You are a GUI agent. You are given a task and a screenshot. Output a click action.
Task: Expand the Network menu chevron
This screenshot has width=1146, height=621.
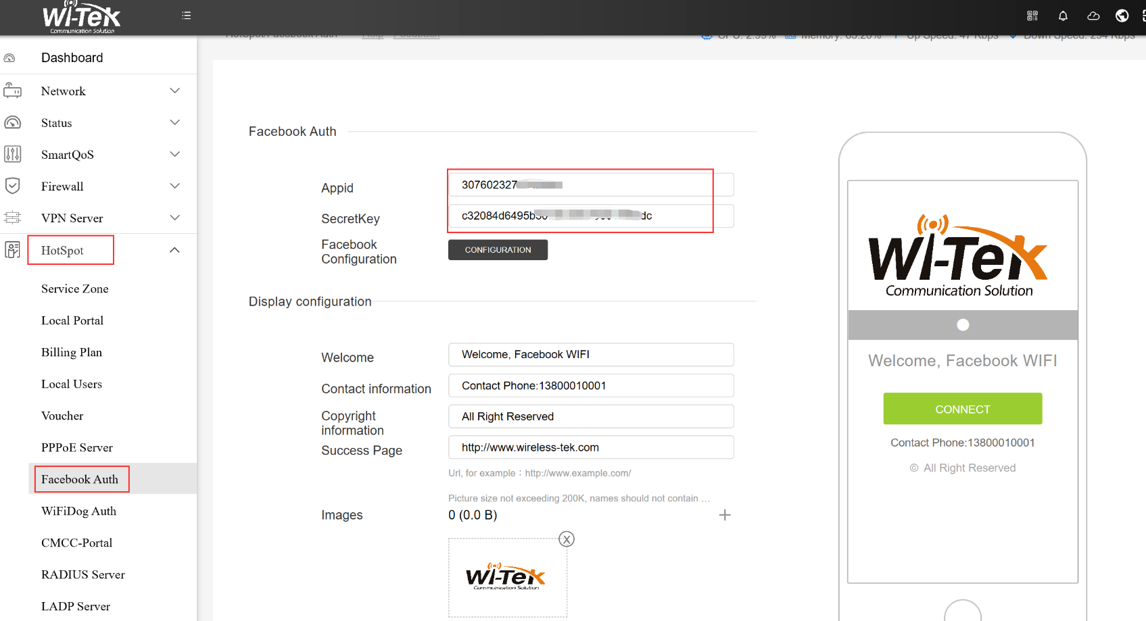175,91
